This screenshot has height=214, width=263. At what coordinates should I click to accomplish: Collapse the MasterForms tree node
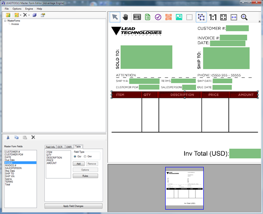pos(5,21)
